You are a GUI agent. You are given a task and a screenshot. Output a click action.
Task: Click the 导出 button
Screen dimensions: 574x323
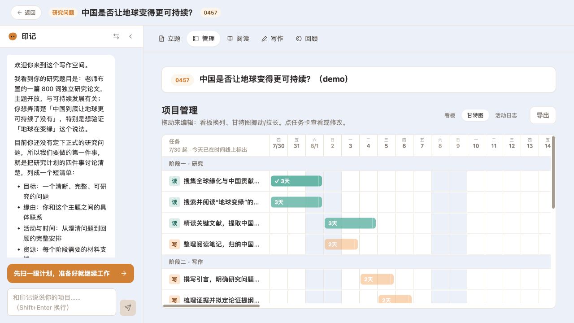coord(543,115)
